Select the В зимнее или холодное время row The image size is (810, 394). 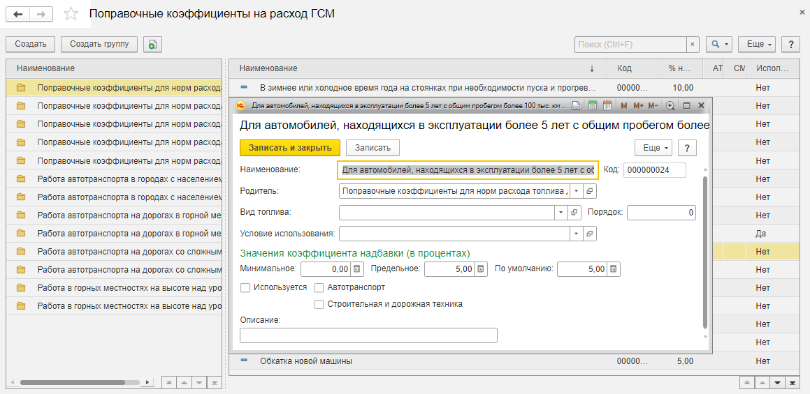[514, 88]
